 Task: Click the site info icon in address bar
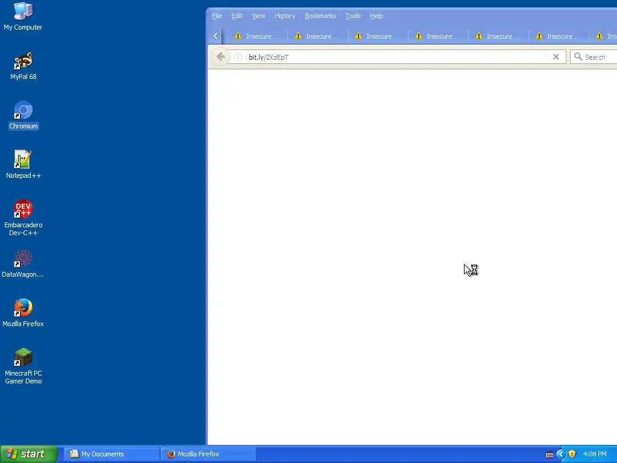237,57
